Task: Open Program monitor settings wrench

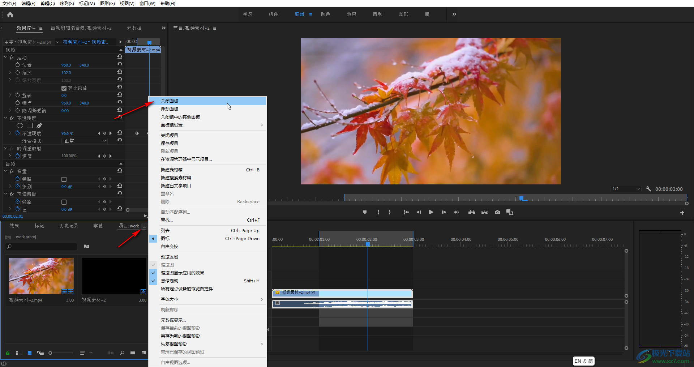Action: pos(648,189)
